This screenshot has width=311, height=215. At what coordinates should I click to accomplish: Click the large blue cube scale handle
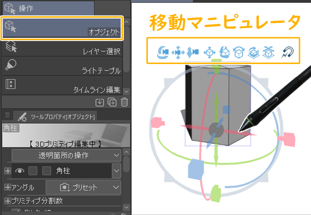(196, 170)
